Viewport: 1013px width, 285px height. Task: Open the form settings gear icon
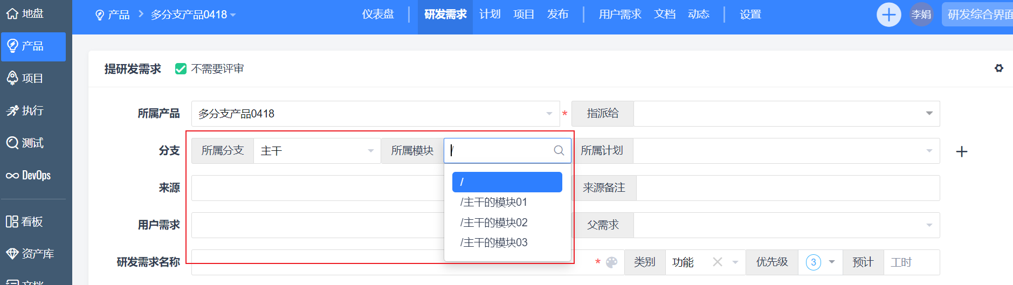(x=999, y=68)
